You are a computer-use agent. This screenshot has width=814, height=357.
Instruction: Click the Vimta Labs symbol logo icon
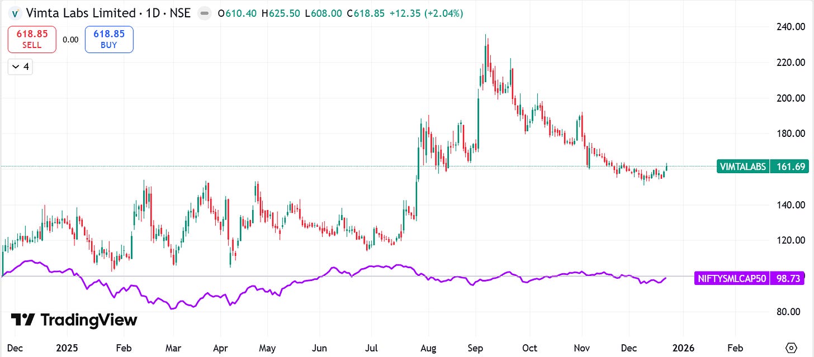[x=15, y=13]
